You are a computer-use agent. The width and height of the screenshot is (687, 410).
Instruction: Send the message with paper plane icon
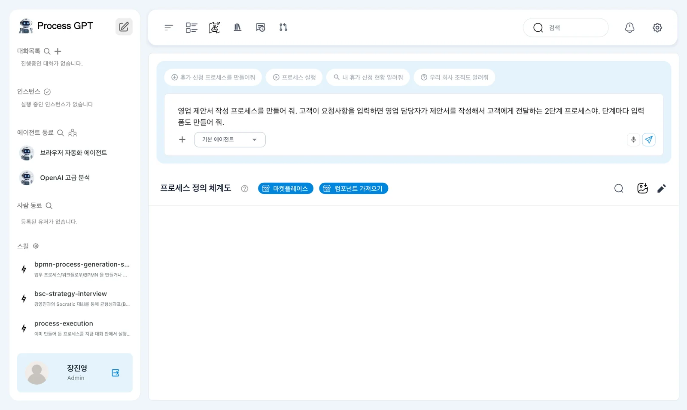[x=649, y=139]
